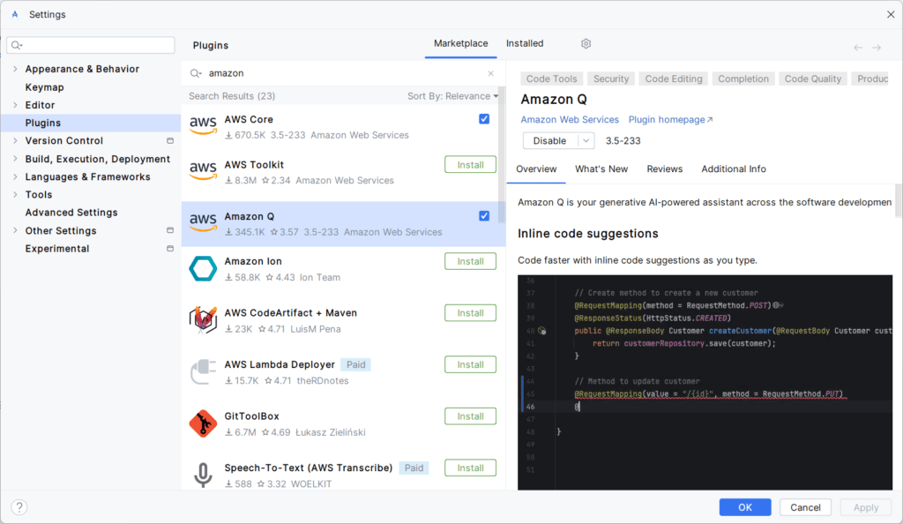Screen dimensions: 903x524
Task: Install the Speech-To-Text (AWS Transcribe) plugin
Action: (x=471, y=468)
